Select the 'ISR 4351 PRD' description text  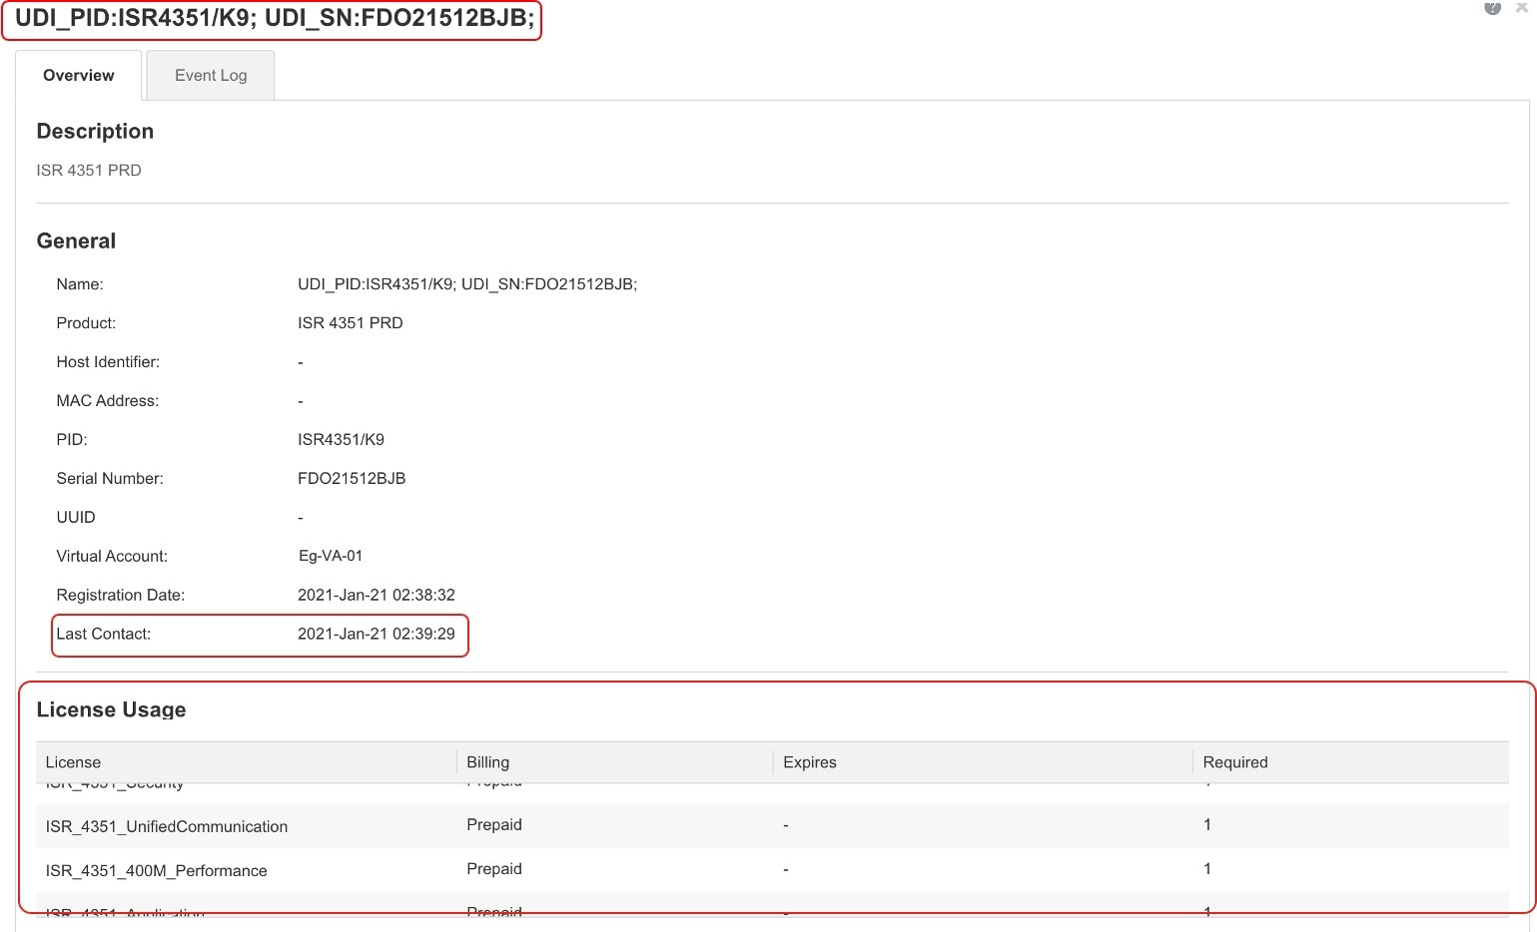[89, 171]
